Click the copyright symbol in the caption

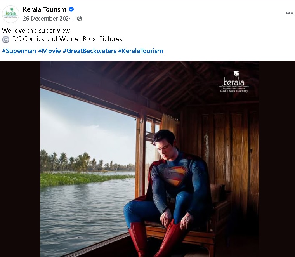point(6,39)
